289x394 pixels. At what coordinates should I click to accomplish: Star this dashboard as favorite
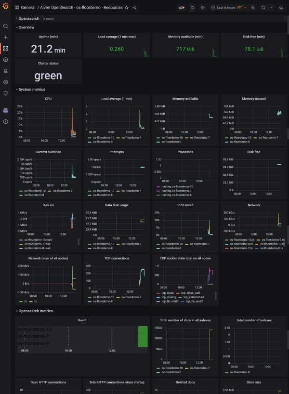[x=127, y=8]
